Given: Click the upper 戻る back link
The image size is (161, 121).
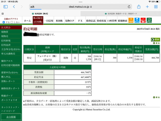Looking at the screenshot, I should [156, 43].
